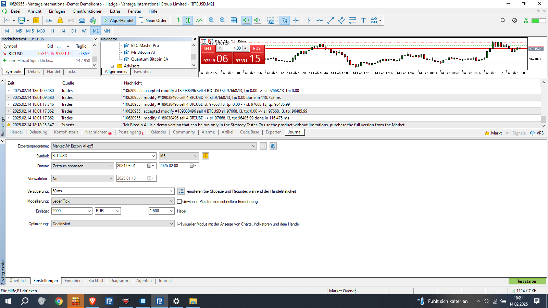Image resolution: width=548 pixels, height=308 pixels.
Task: Select the text label tool
Action: pyautogui.click(x=363, y=21)
